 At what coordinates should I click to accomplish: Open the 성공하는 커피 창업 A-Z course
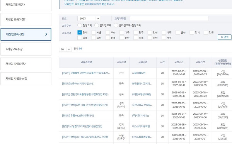(78, 84)
